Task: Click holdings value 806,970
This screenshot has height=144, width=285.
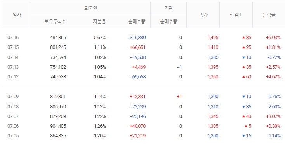Action: click(58, 107)
